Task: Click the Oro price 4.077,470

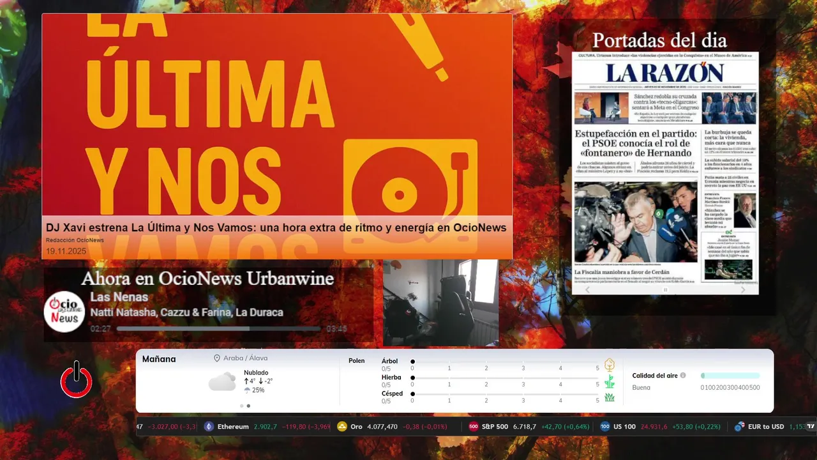Action: [x=382, y=427]
